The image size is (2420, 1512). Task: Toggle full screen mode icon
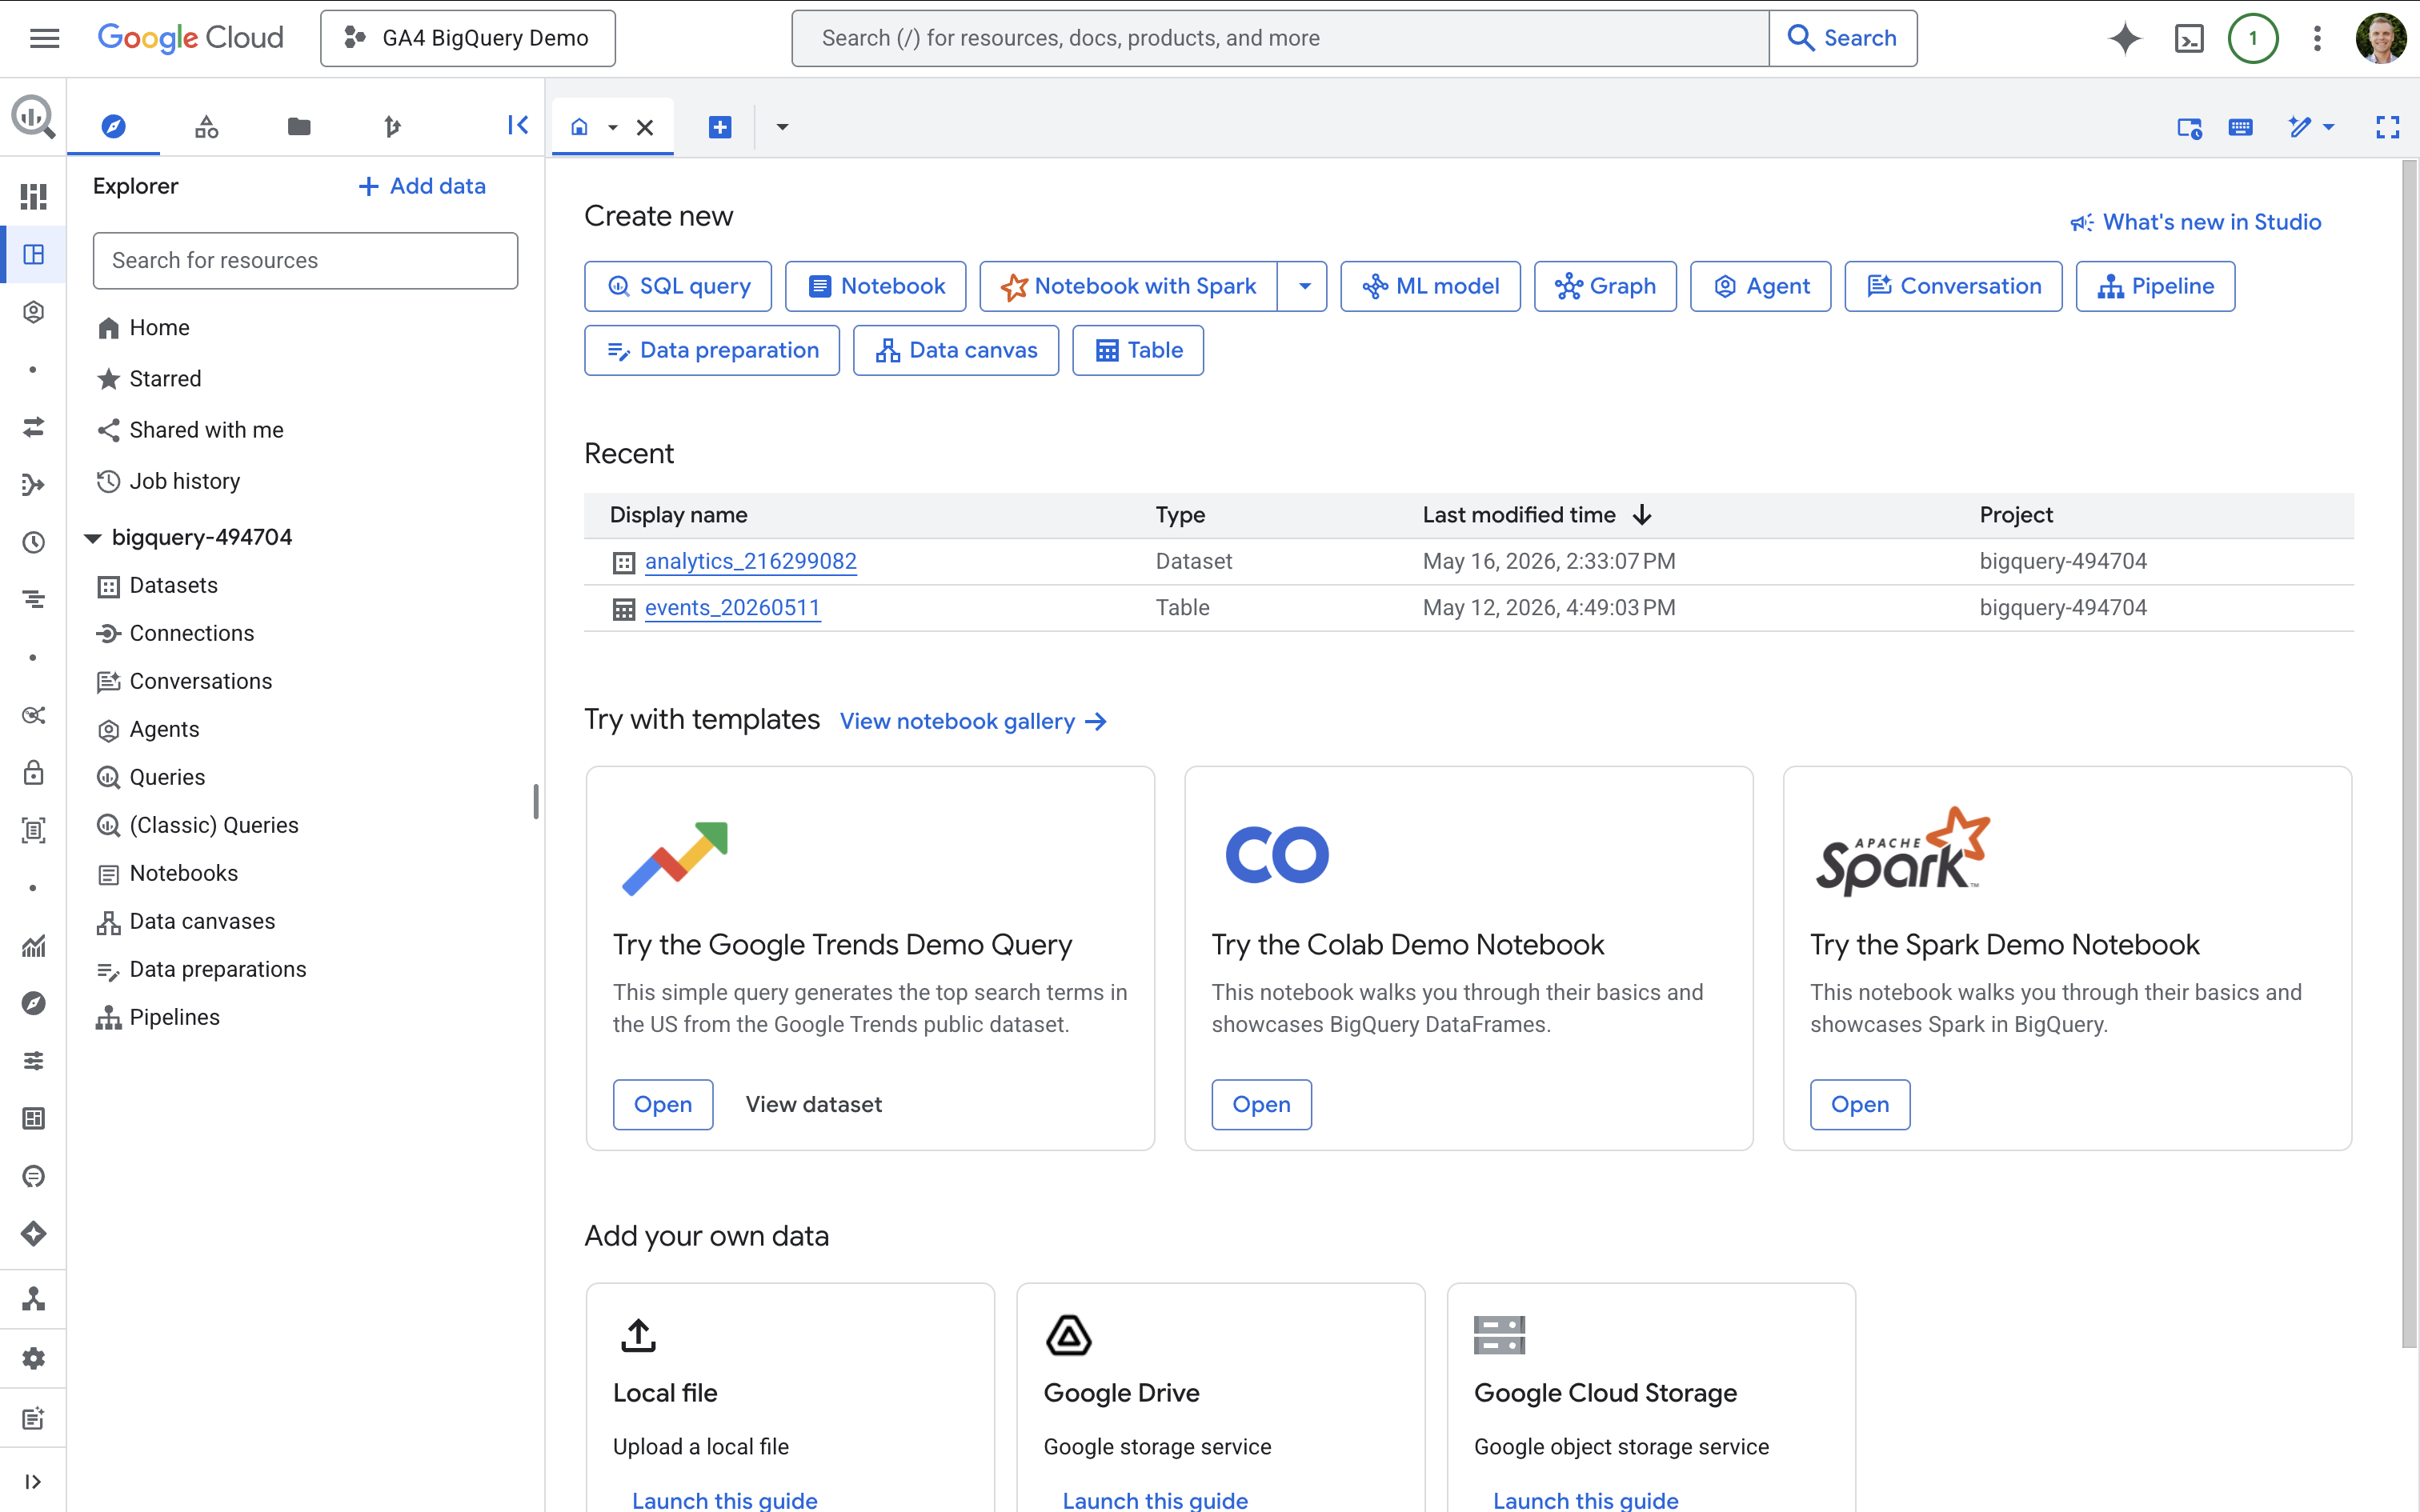[2387, 127]
